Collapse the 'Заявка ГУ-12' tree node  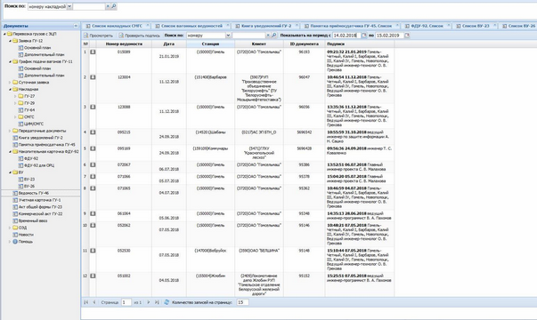point(11,41)
